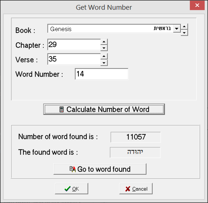The height and width of the screenshot is (203, 208).
Task: Click the Verse input field showing 35
Action: (x=74, y=59)
